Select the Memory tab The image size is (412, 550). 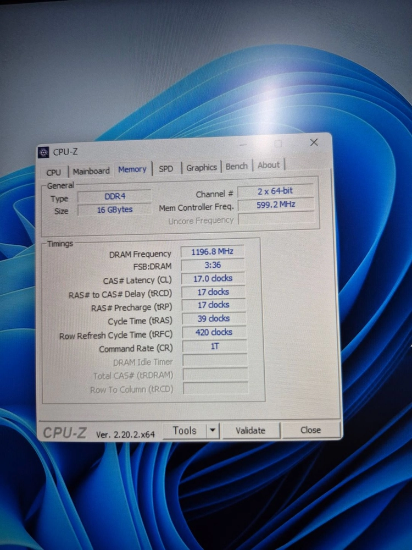tap(132, 169)
